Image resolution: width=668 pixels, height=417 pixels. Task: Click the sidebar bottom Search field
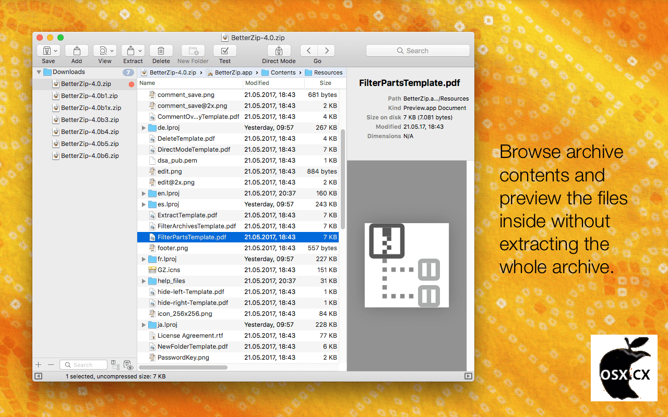tap(83, 365)
